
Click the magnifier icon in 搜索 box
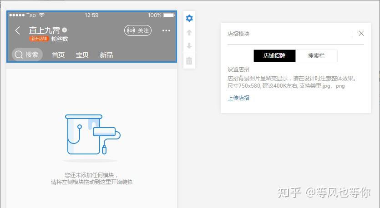pyautogui.click(x=19, y=54)
